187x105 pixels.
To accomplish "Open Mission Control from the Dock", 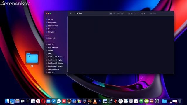I will tap(22, 101).
